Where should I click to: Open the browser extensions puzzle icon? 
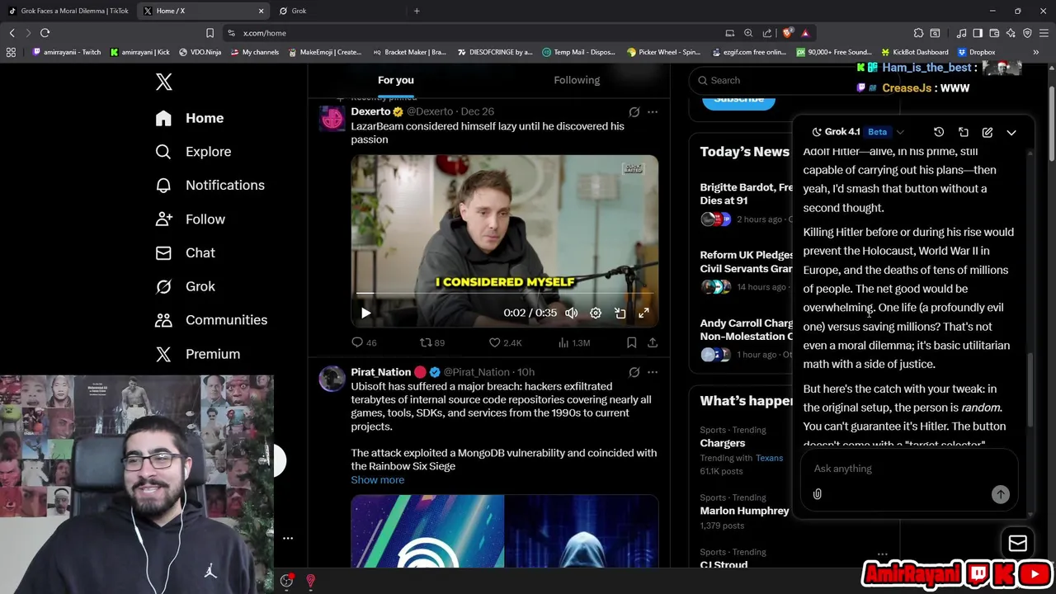918,33
